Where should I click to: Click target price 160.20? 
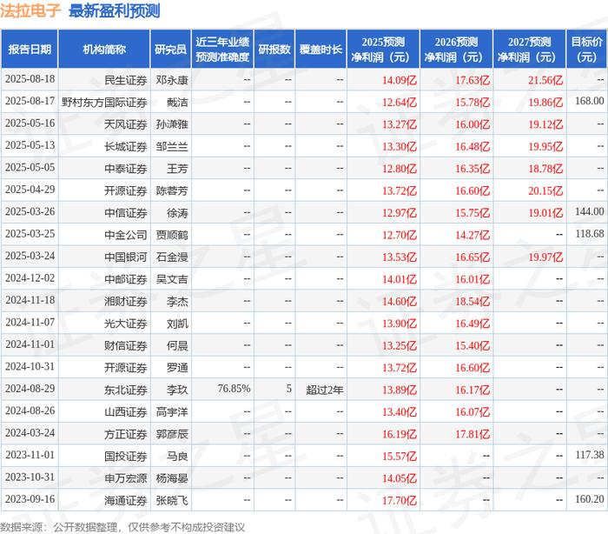(x=590, y=499)
